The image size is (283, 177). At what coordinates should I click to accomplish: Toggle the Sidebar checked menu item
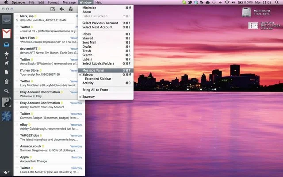106,75
